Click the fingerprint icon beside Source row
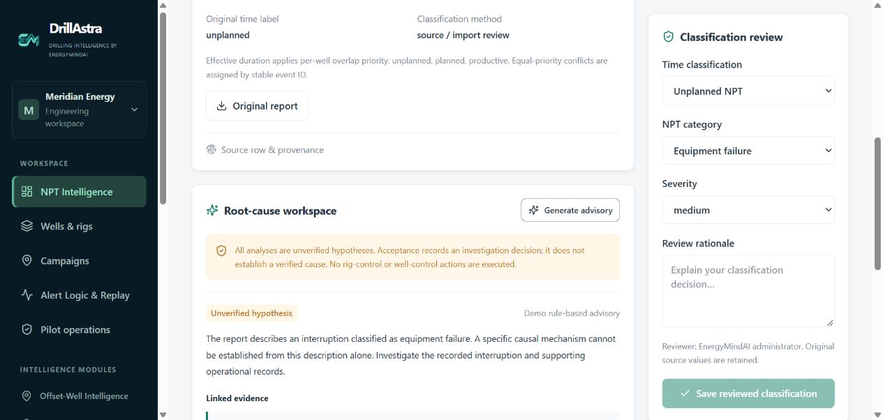This screenshot has width=883, height=420. pos(212,150)
